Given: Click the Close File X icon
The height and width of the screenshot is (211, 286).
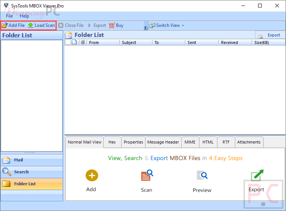Looking at the screenshot, I should pyautogui.click(x=61, y=25).
